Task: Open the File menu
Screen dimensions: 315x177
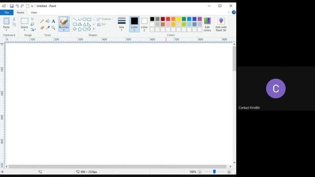Action: [6, 12]
